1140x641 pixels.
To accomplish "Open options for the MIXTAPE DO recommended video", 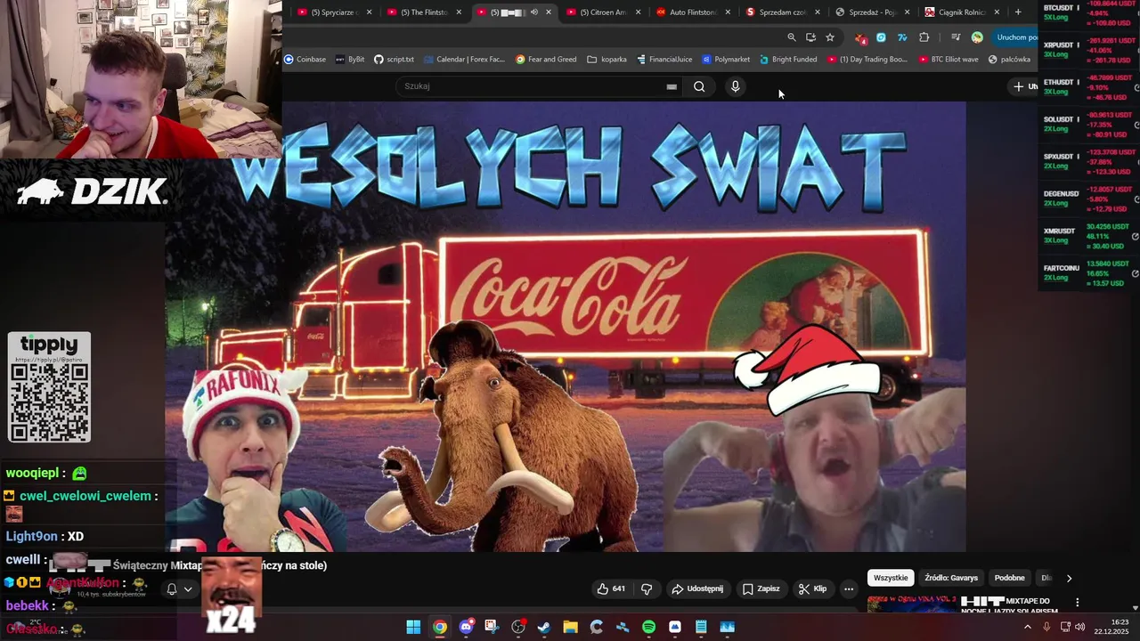I will tap(1077, 603).
